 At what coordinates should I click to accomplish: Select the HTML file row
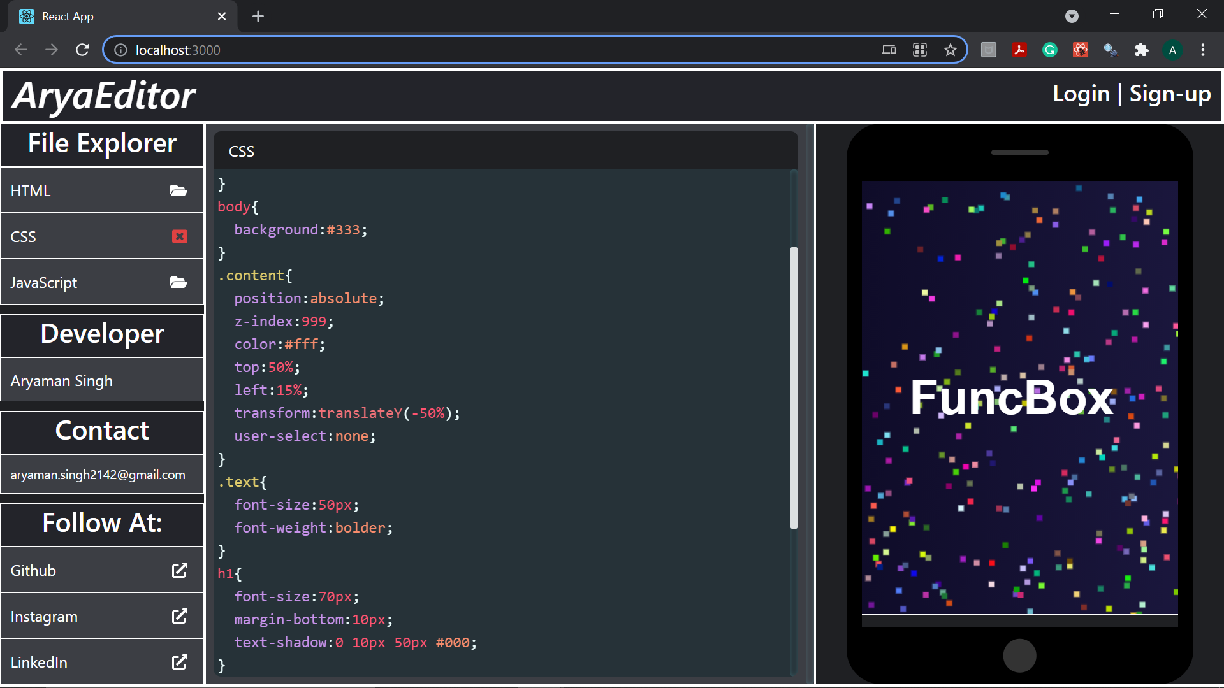pos(102,190)
